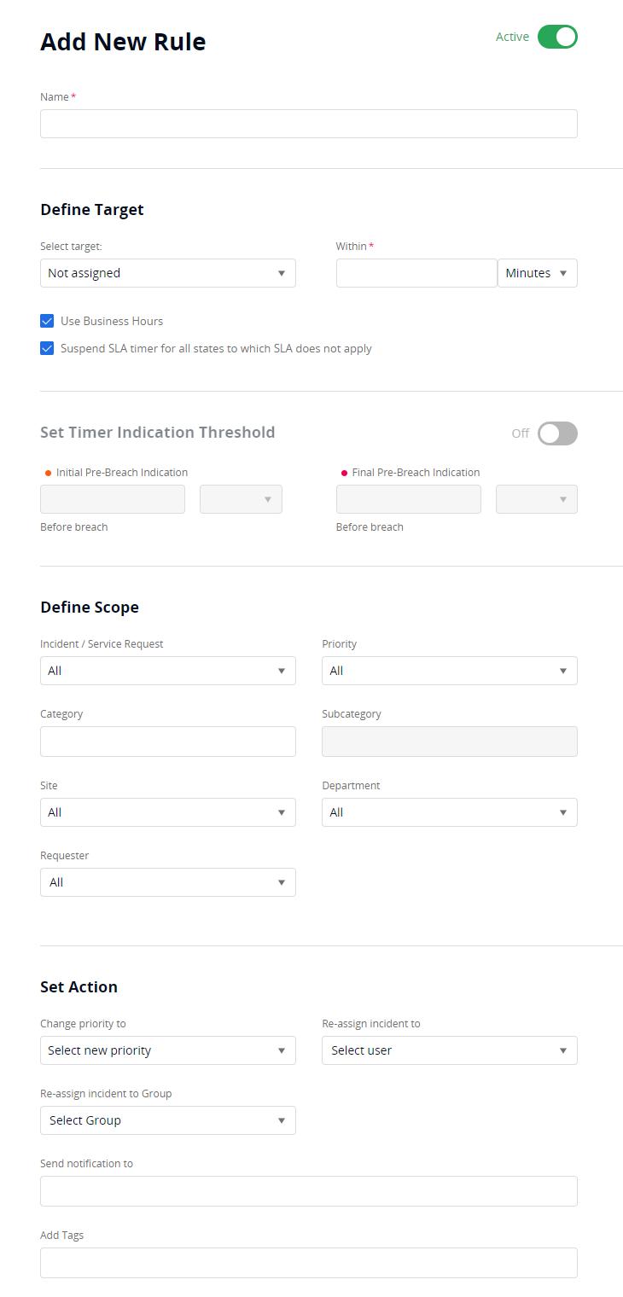
Task: Click the Add Tags input field
Action: pos(308,1263)
